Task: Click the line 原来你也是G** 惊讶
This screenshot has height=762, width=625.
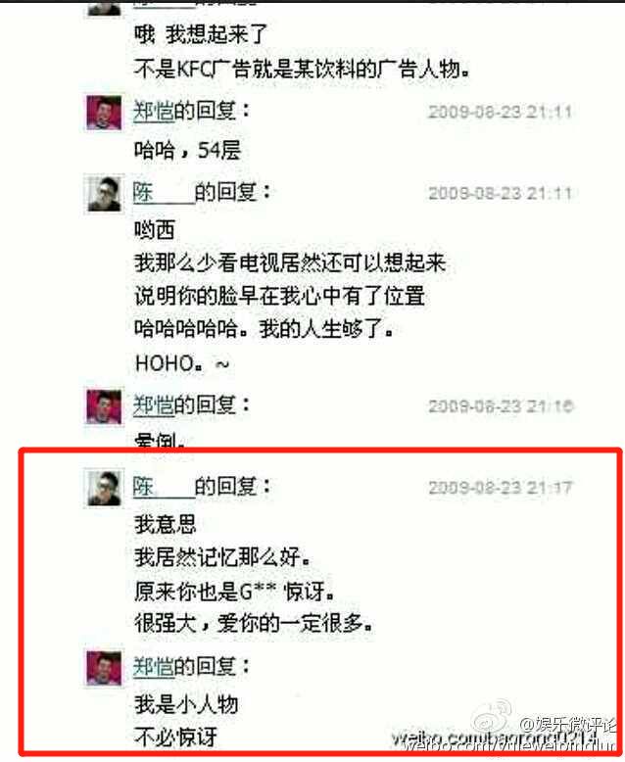Action: 234,592
